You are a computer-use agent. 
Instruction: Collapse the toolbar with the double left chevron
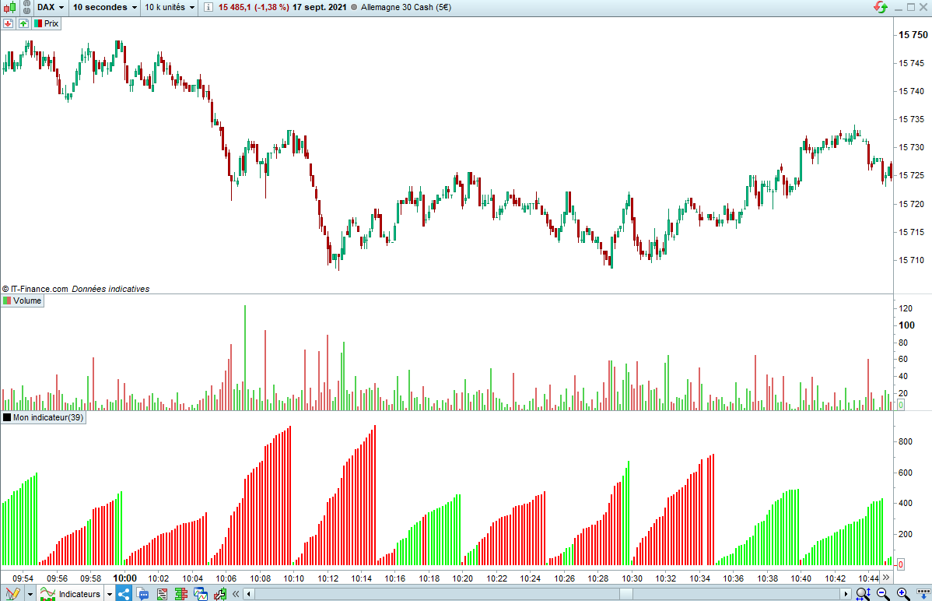[x=236, y=593]
